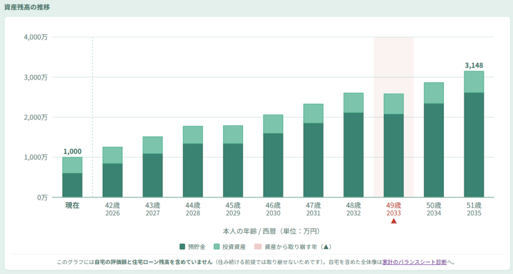Select the 2032 bar for 48歳
Viewport: 513px width, 274px height.
(x=353, y=145)
